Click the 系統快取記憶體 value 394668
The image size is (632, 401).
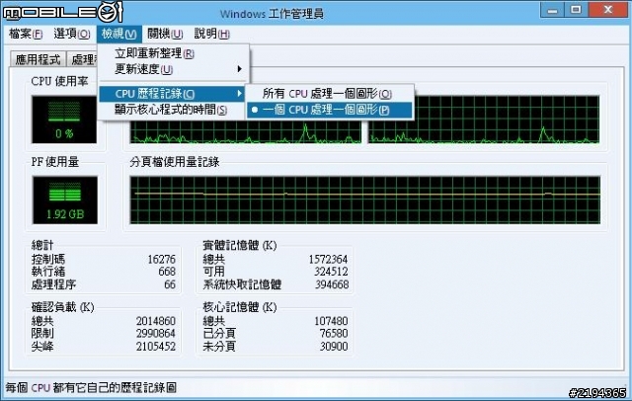pyautogui.click(x=332, y=284)
